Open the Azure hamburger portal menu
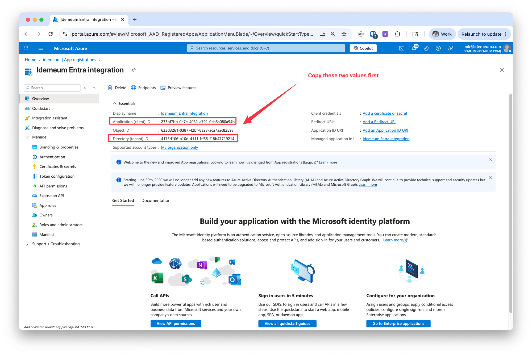This screenshot has width=532, height=355. point(41,48)
